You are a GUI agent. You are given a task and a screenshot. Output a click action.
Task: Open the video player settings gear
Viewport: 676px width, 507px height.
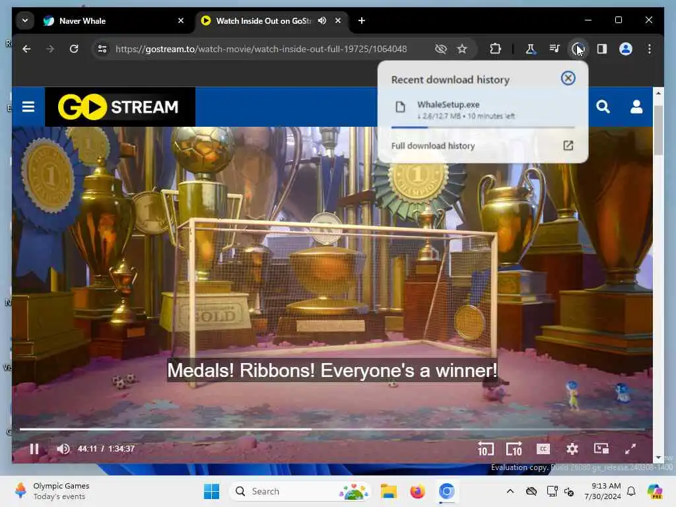(572, 449)
